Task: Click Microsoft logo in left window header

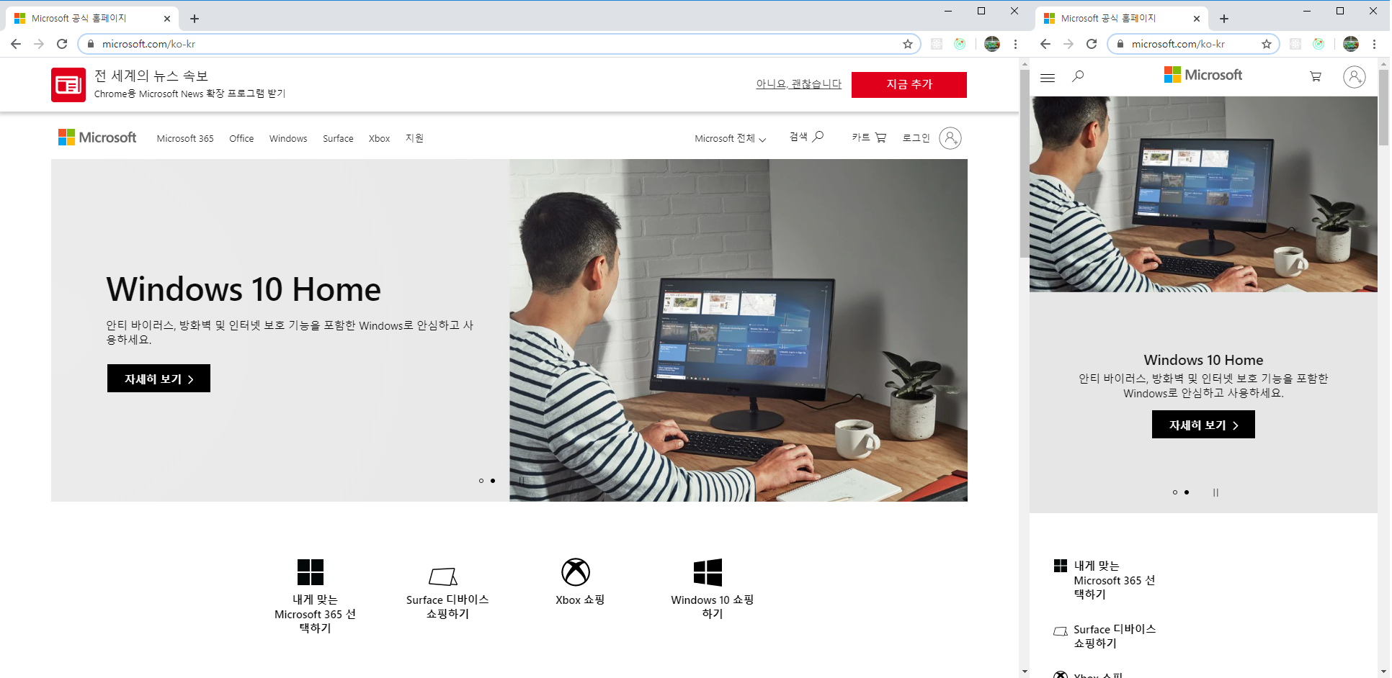Action: pos(97,137)
